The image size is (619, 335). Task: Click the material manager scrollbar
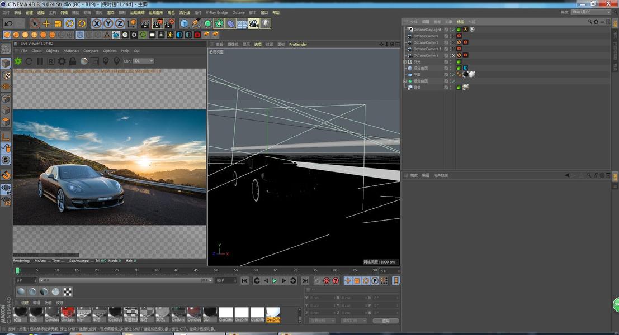300,315
